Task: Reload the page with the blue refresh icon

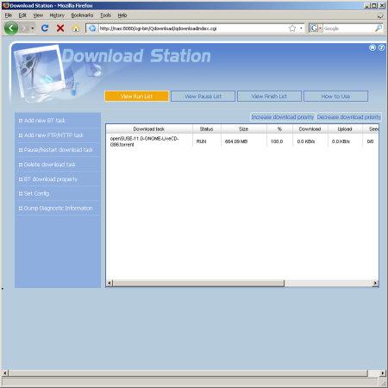Action: tap(45, 28)
